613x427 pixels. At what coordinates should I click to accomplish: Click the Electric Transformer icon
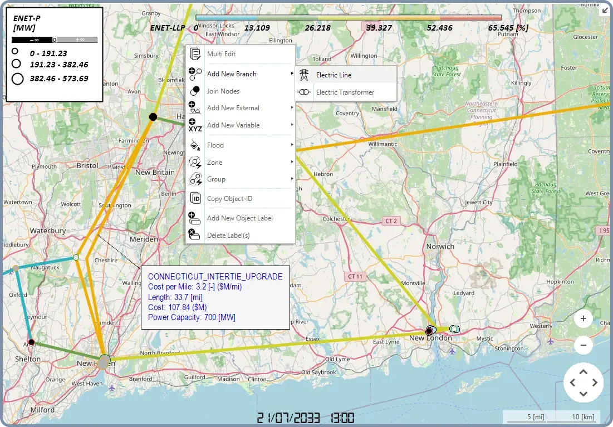305,92
